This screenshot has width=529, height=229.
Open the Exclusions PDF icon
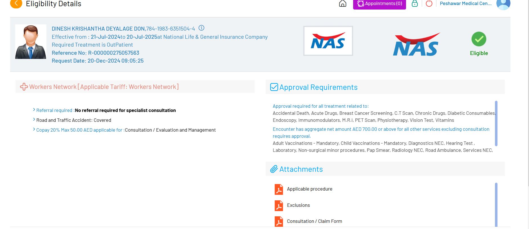tap(279, 205)
